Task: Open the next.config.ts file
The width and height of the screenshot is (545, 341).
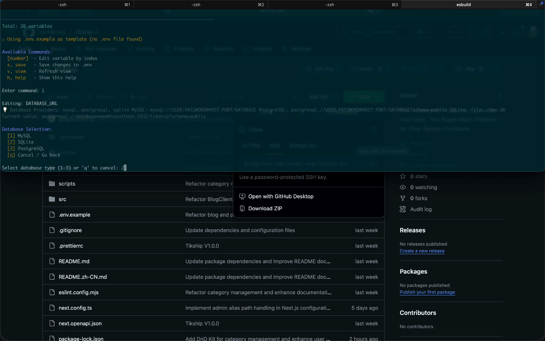Action: click(75, 308)
